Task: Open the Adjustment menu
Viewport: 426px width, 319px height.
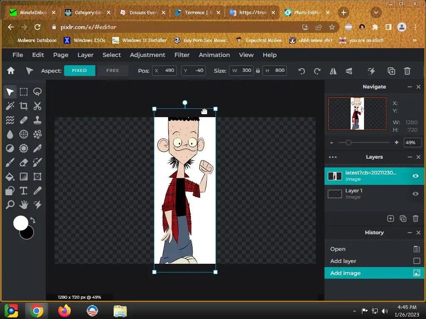Action: (147, 55)
